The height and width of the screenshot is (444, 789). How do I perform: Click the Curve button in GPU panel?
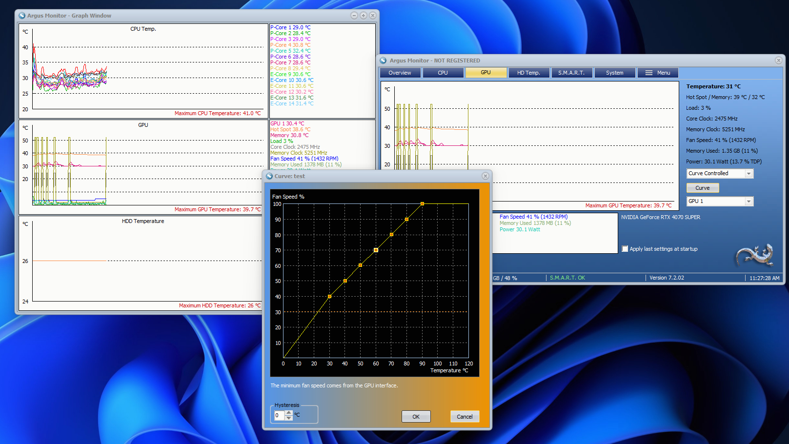click(703, 188)
